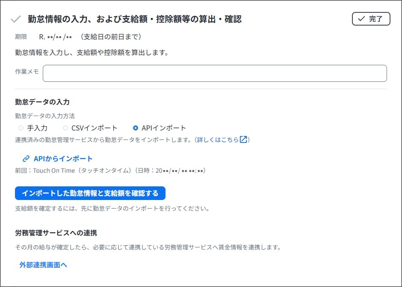The width and height of the screenshot is (402, 287).
Task: Select the APIインポート radio button
Action: [136, 128]
